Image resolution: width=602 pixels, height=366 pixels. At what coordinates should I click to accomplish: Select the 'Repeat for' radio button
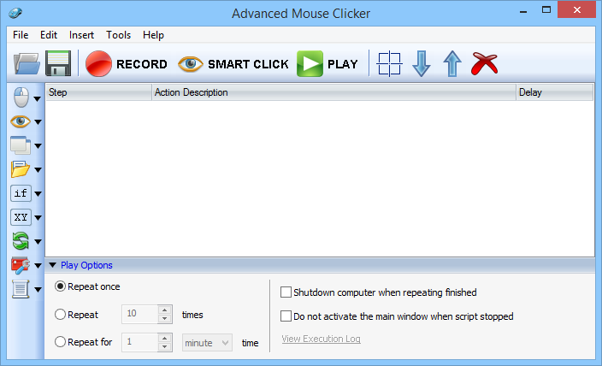(x=60, y=342)
